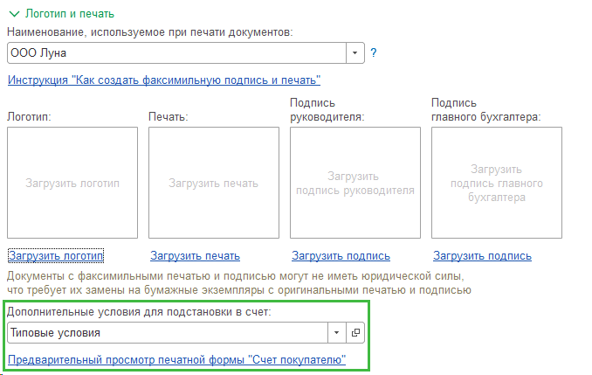Click Загрузить подпись link under director's signature
The height and width of the screenshot is (375, 592).
pos(341,255)
